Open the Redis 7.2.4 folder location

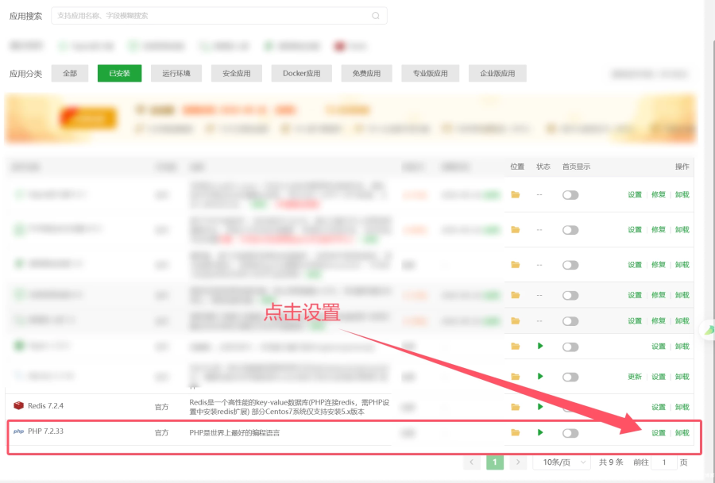pyautogui.click(x=516, y=407)
